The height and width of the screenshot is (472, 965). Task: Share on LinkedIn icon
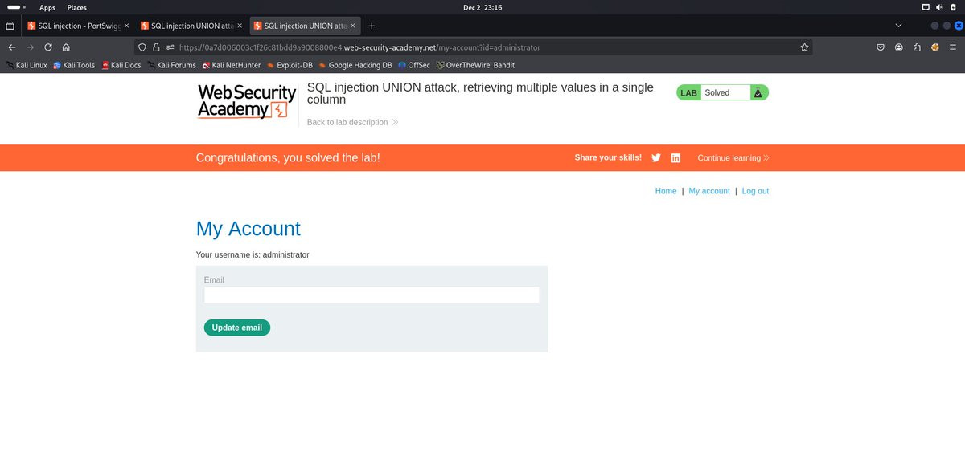coord(675,158)
